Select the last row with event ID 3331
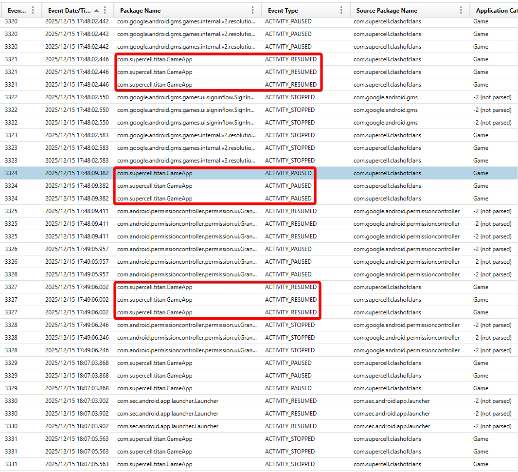The image size is (518, 472). click(x=259, y=464)
